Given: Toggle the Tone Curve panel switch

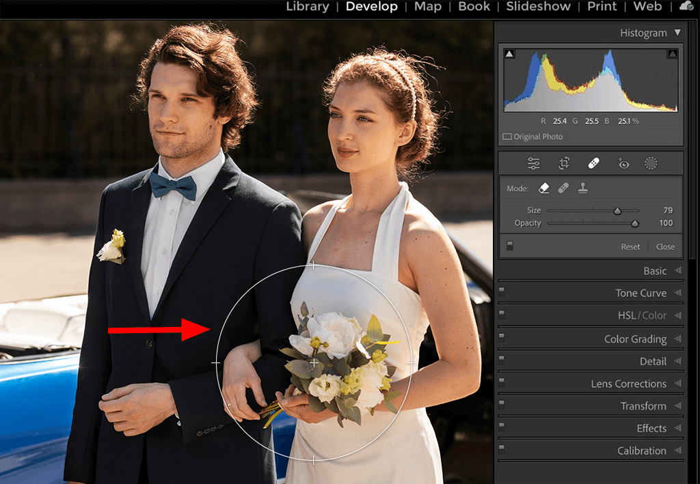Looking at the screenshot, I should point(502,292).
